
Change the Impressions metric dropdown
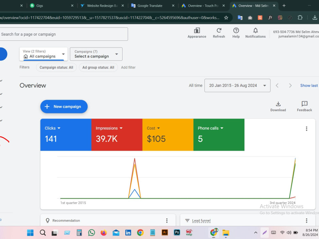click(x=109, y=128)
